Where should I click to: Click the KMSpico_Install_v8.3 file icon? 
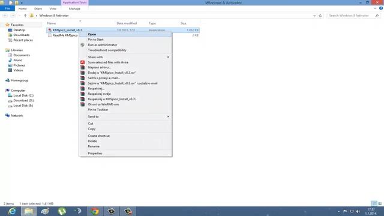tap(50, 30)
